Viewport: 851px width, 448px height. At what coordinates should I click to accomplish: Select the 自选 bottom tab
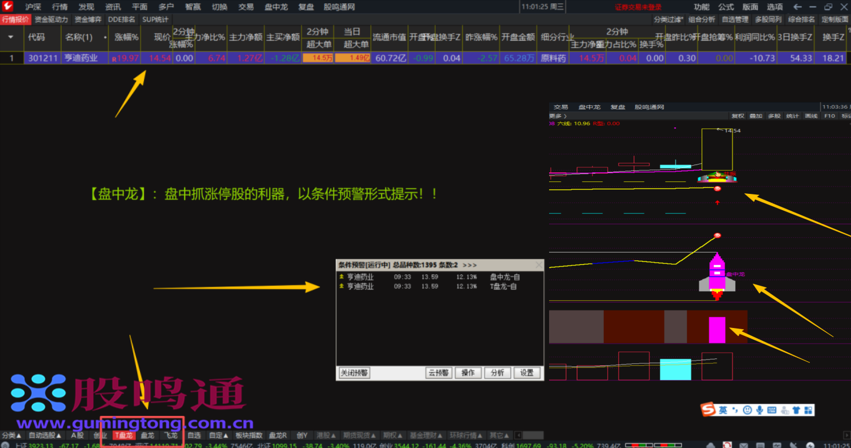[194, 435]
